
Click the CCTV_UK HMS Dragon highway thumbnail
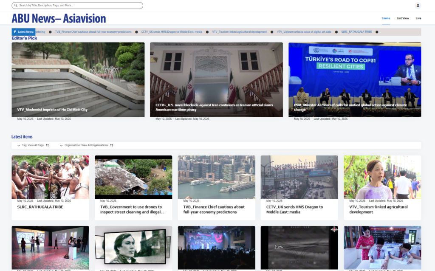(x=299, y=177)
